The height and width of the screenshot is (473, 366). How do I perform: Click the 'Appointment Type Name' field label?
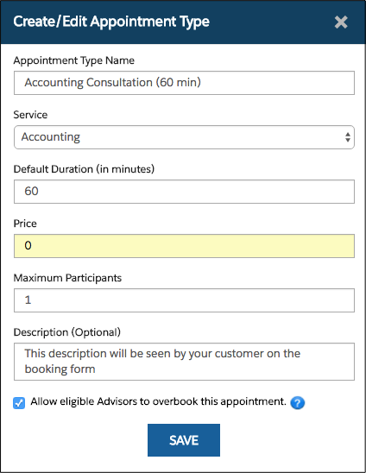(x=74, y=60)
